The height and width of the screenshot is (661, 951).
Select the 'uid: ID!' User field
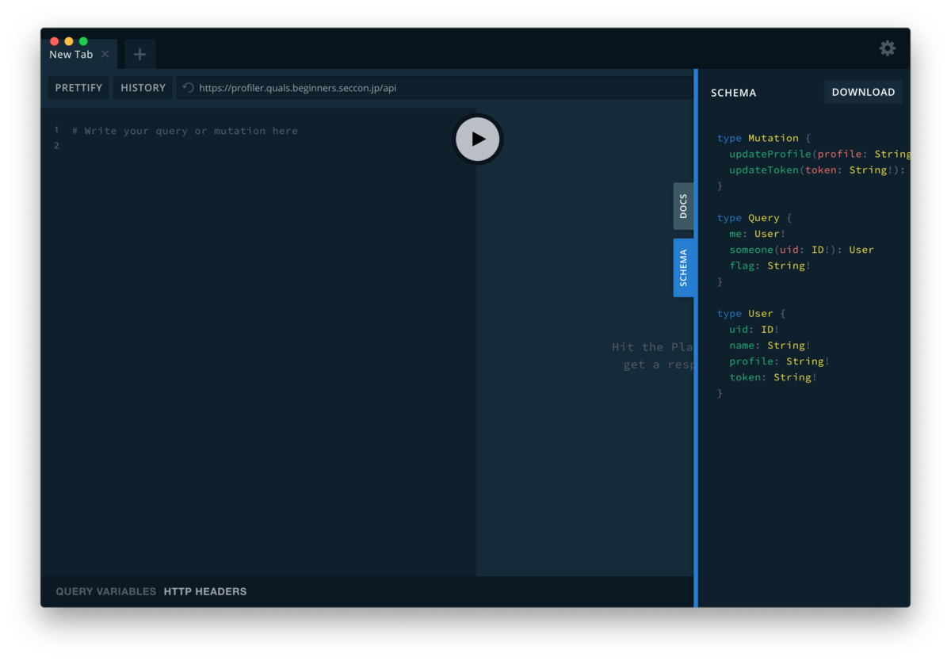(x=754, y=330)
